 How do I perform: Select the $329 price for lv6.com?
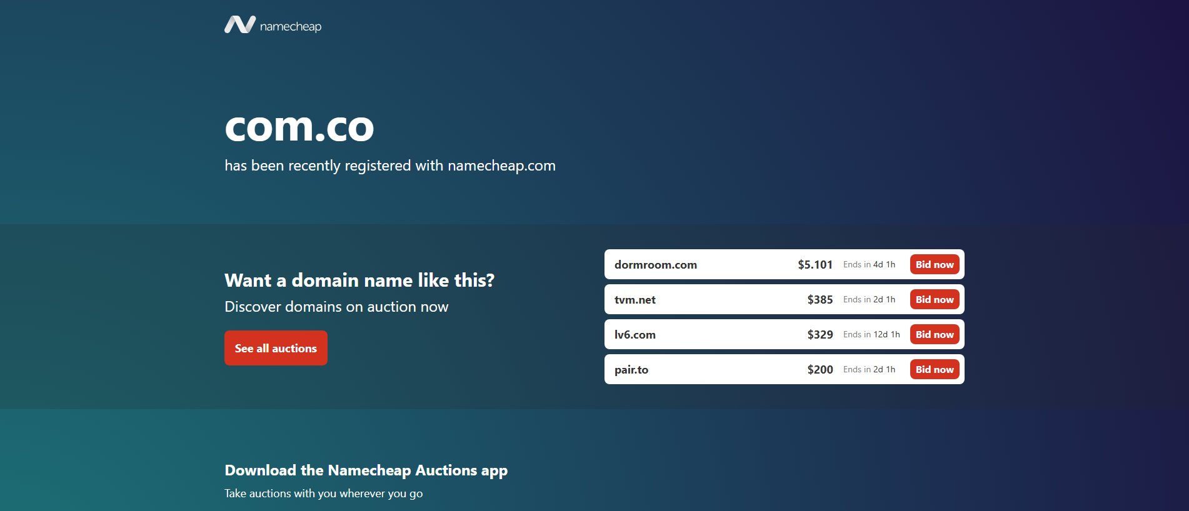pyautogui.click(x=820, y=334)
